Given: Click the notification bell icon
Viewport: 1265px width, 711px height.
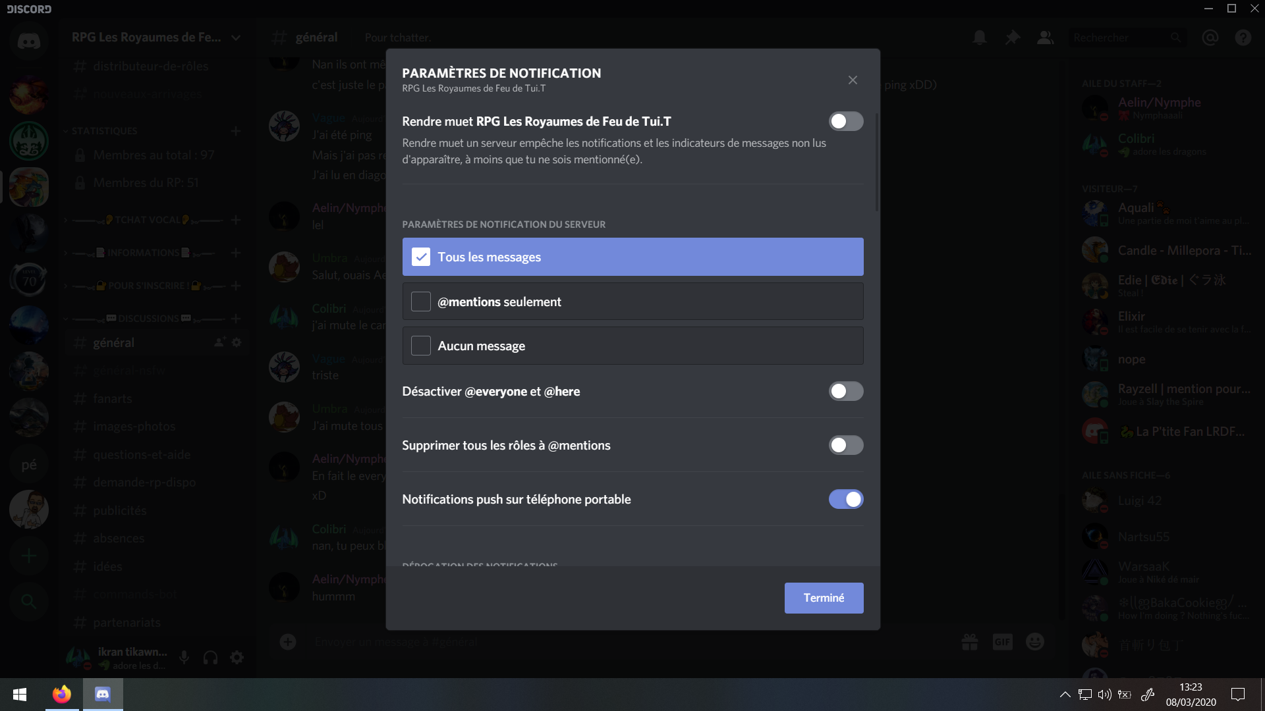Looking at the screenshot, I should (980, 38).
